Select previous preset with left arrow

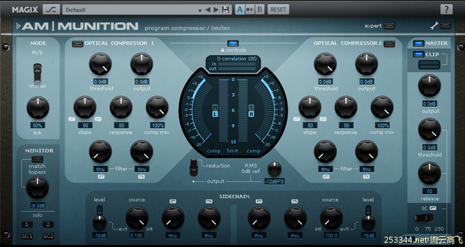point(208,10)
